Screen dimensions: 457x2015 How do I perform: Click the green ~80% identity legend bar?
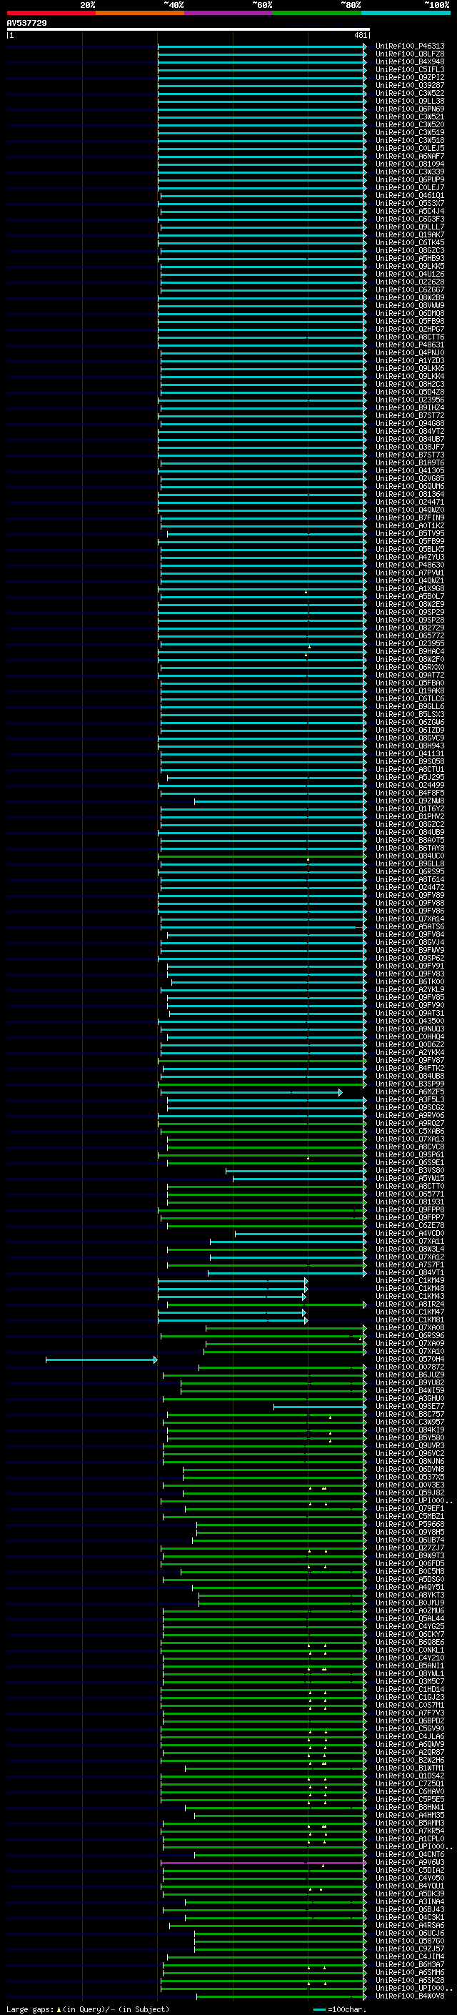pyautogui.click(x=317, y=13)
